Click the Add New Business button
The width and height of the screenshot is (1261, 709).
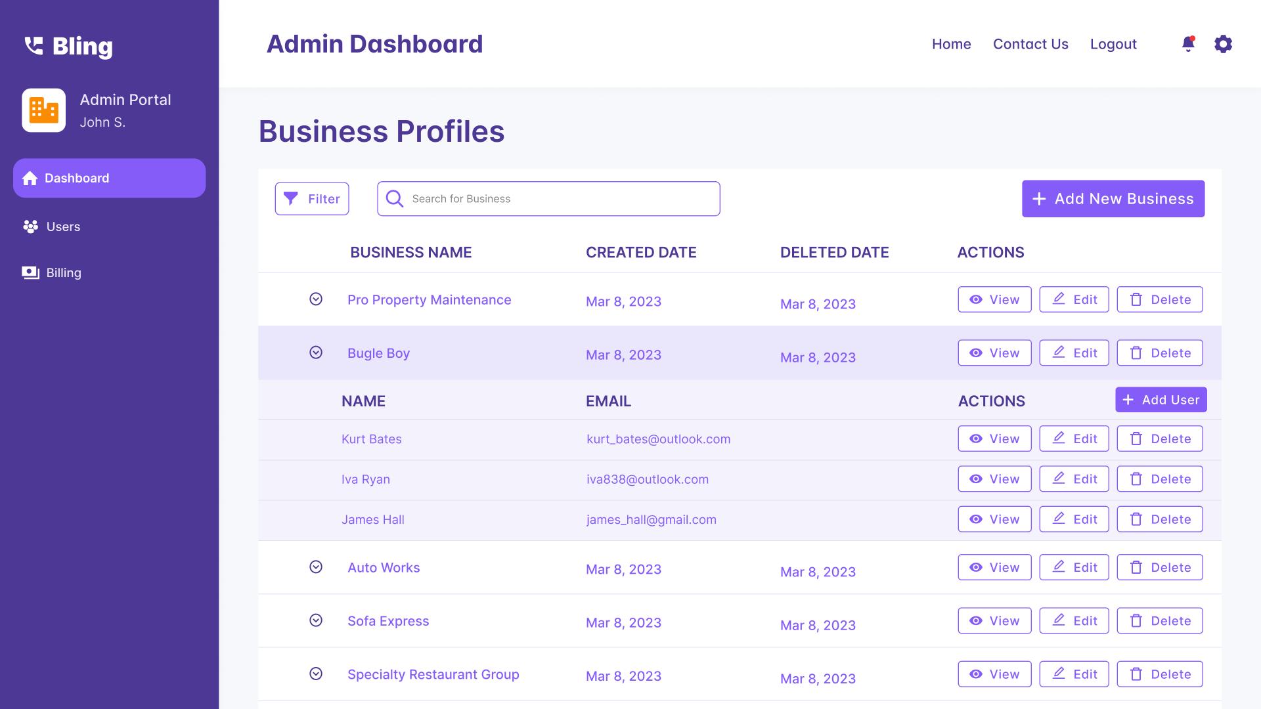point(1113,199)
